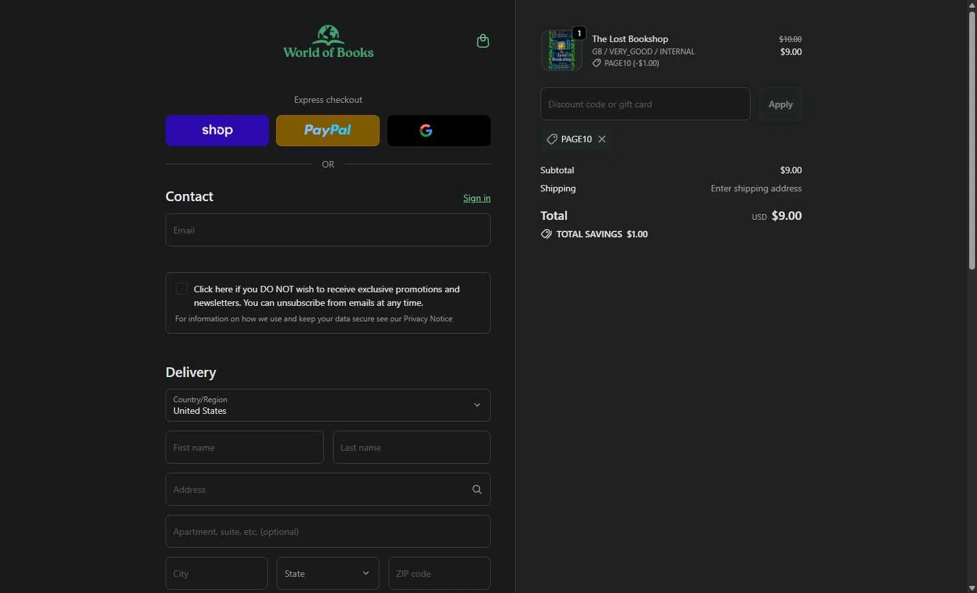Remove the PAGE10 discount code

coord(602,139)
